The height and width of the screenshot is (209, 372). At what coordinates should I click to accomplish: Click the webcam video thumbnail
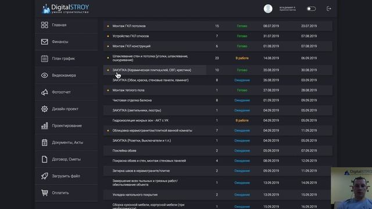(351, 188)
